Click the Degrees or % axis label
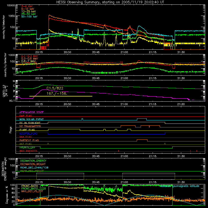Screen dimensions: 208x208 point(7,195)
